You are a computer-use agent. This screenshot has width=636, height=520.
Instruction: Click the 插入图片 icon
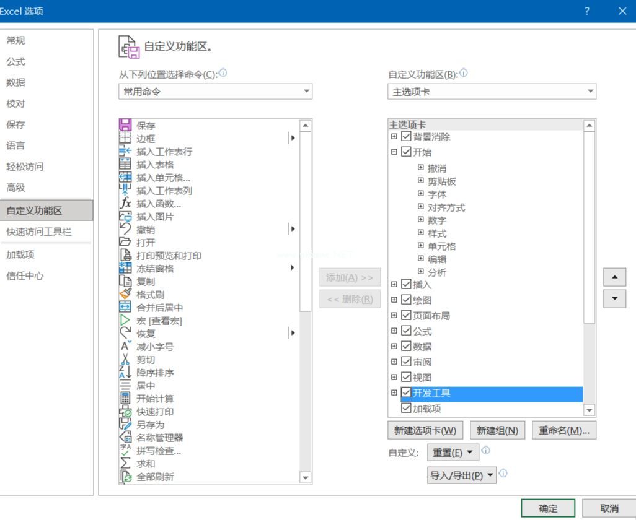pyautogui.click(x=125, y=216)
